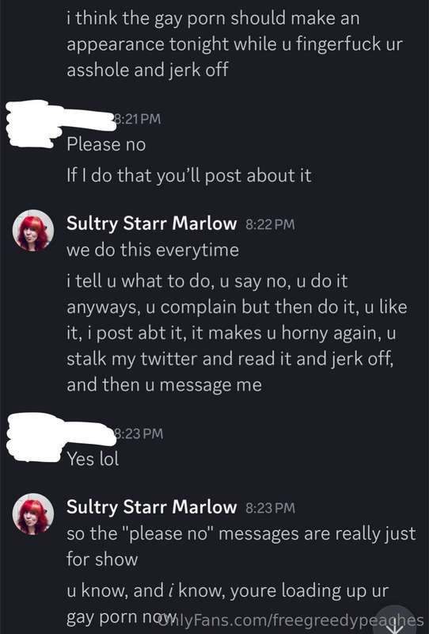Screen dimensions: 429x634
Task: Select the 8:23 PM timestamp after Sultry Starr Marlow
Action: [x=270, y=507]
